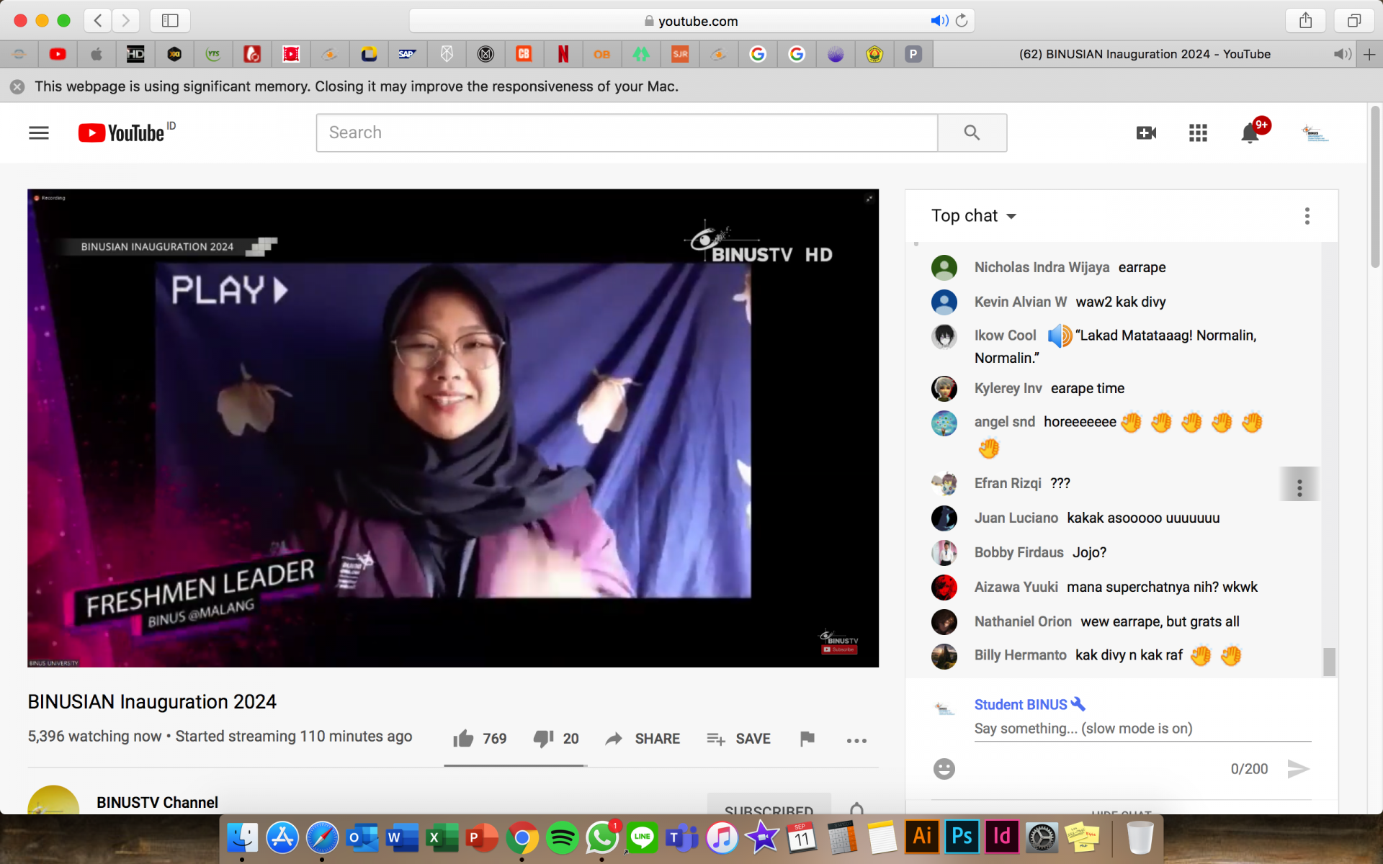This screenshot has width=1383, height=864.
Task: Open the Top chat dropdown
Action: click(974, 215)
